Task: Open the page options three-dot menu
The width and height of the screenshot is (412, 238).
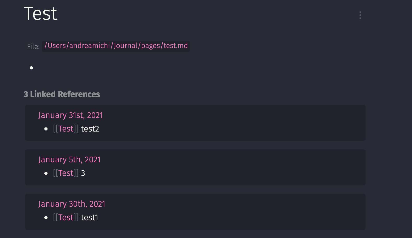Action: (x=360, y=15)
